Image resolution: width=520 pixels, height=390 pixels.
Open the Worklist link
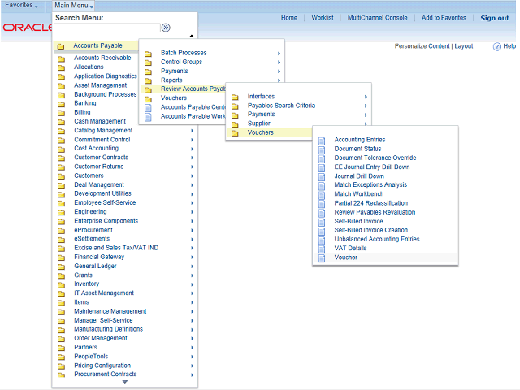tap(322, 18)
